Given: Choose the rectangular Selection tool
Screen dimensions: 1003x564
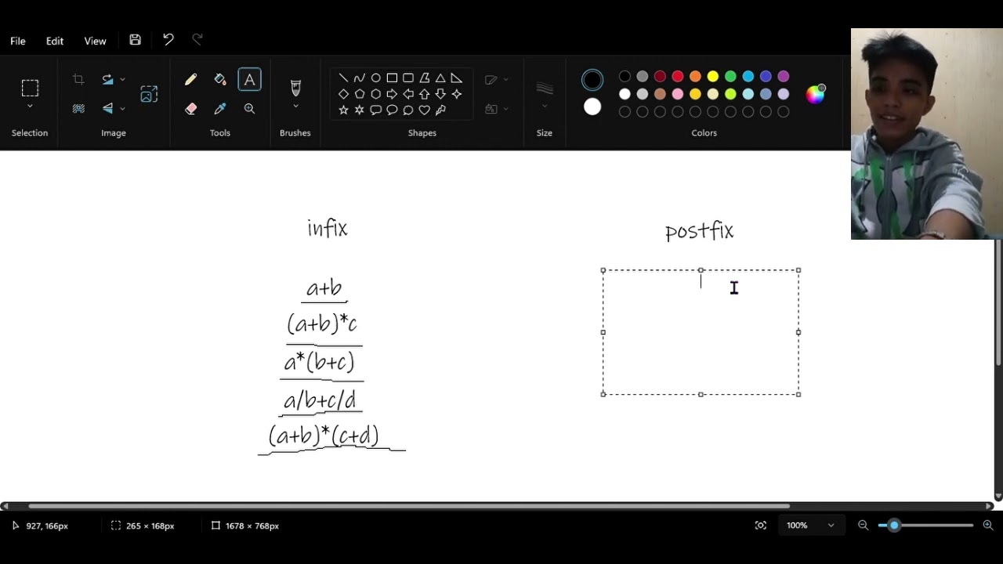Looking at the screenshot, I should [x=30, y=88].
